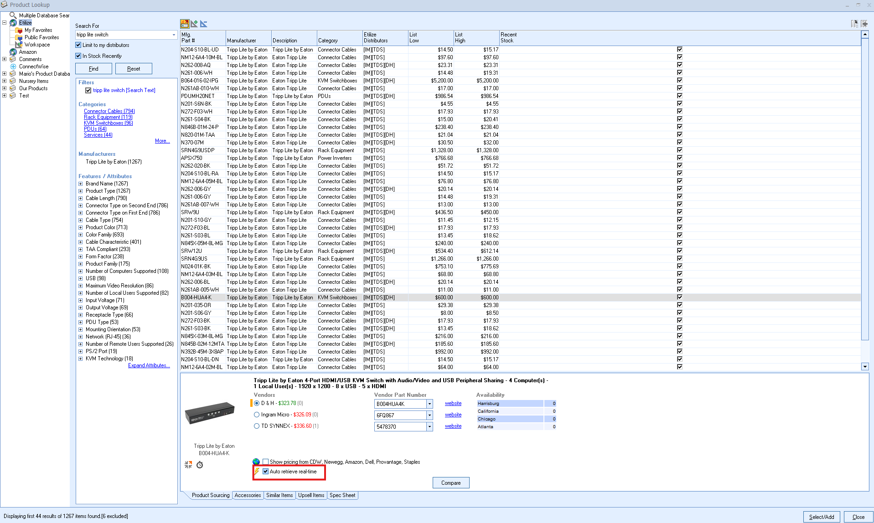Image resolution: width=874 pixels, height=523 pixels.
Task: Click the lightning bolt real-time icon
Action: (257, 472)
